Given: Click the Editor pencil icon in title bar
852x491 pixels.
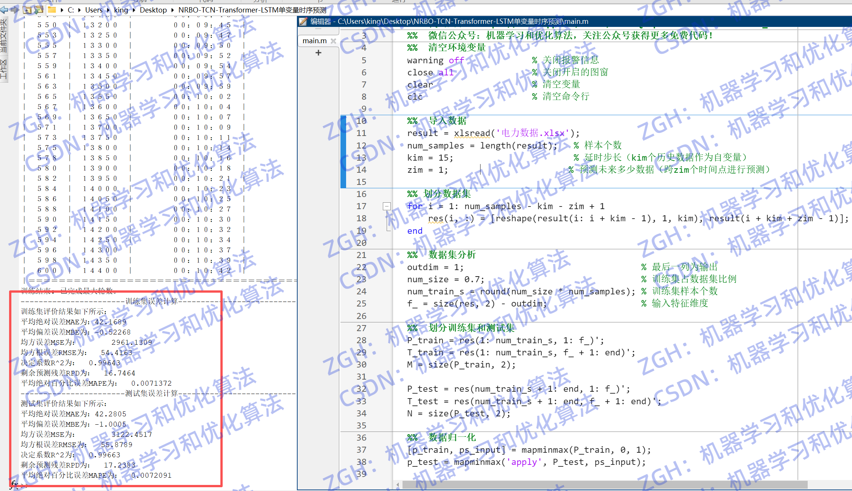Looking at the screenshot, I should pos(303,22).
